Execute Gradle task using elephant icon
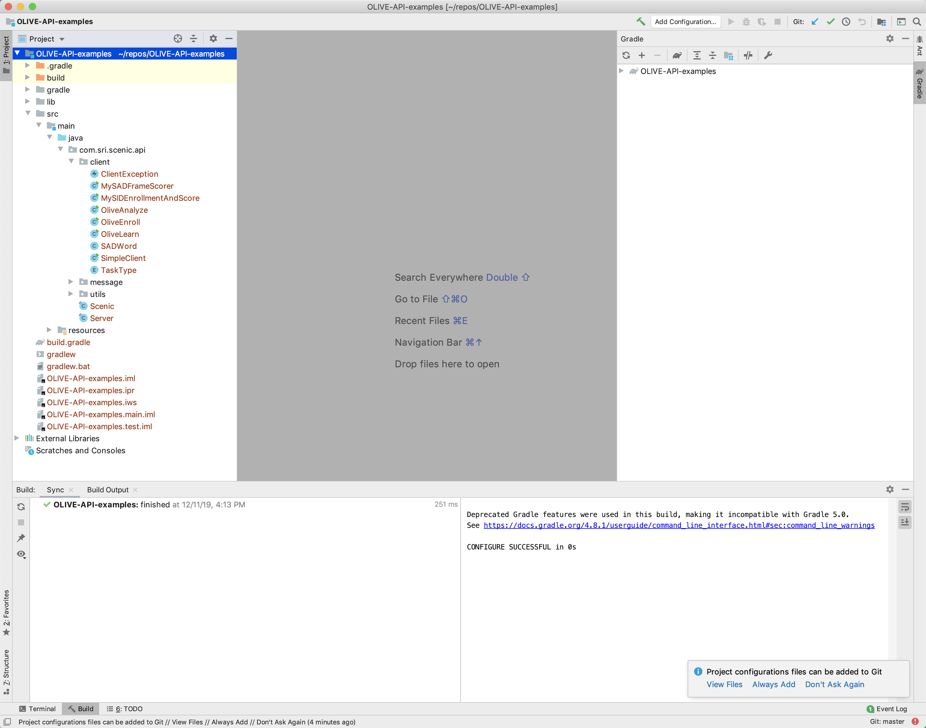The width and height of the screenshot is (926, 728). [x=677, y=55]
